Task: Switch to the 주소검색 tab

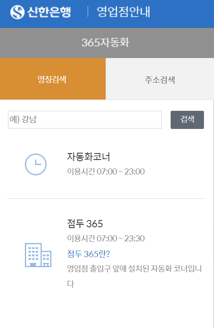Action: point(160,79)
